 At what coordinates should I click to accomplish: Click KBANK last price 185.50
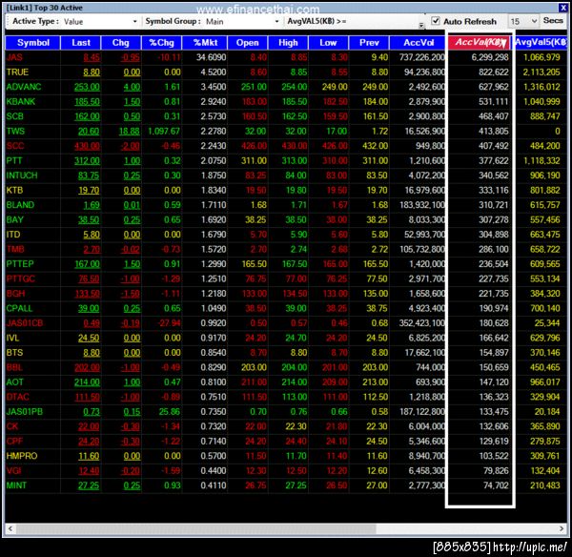[87, 101]
